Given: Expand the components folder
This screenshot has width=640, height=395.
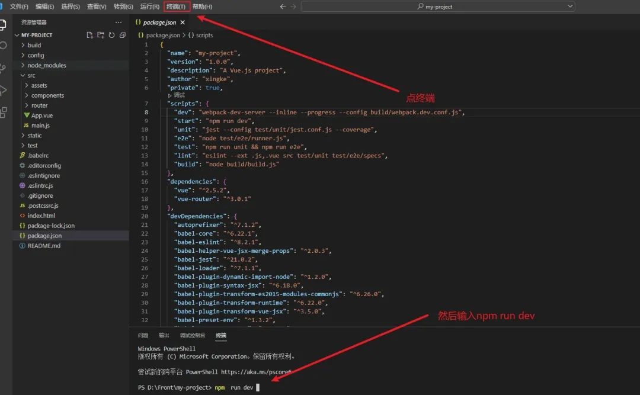Looking at the screenshot, I should click(47, 95).
